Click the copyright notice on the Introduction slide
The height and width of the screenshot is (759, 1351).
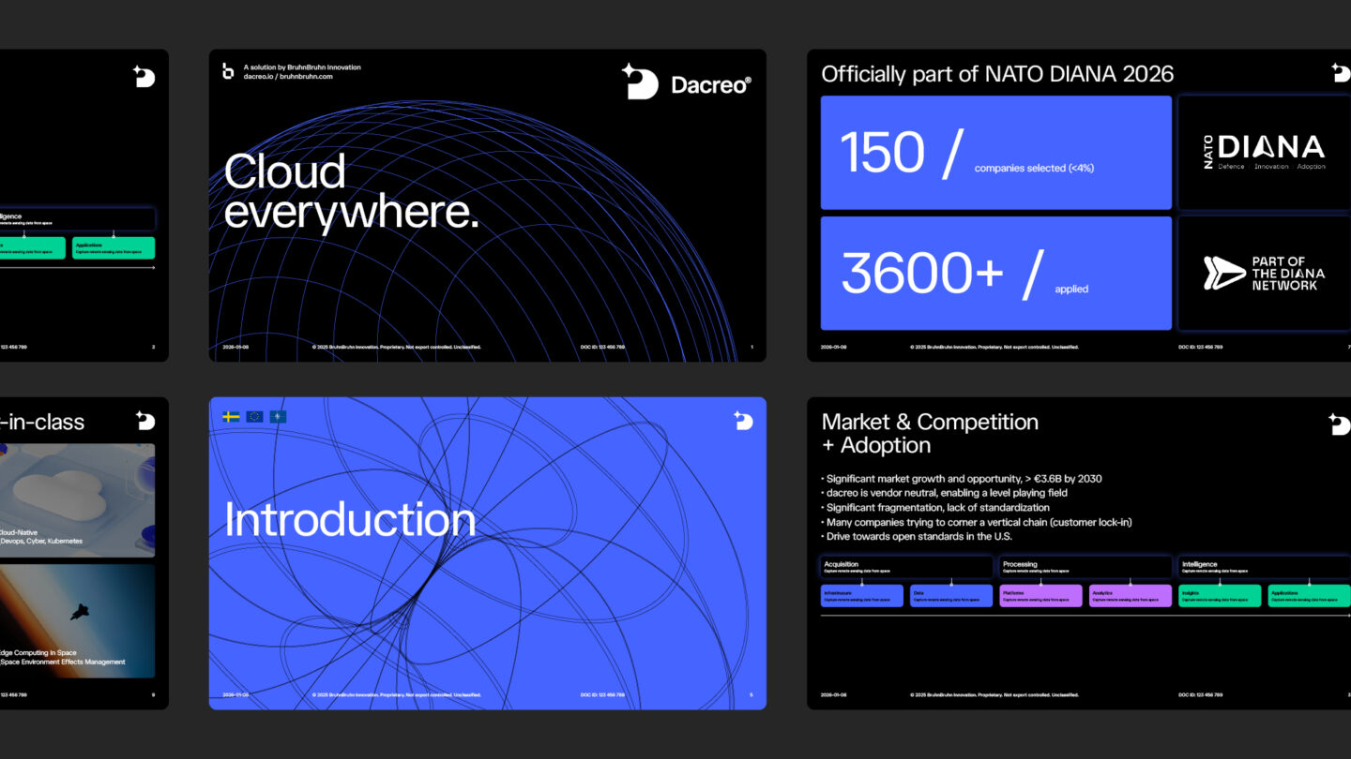[396, 695]
